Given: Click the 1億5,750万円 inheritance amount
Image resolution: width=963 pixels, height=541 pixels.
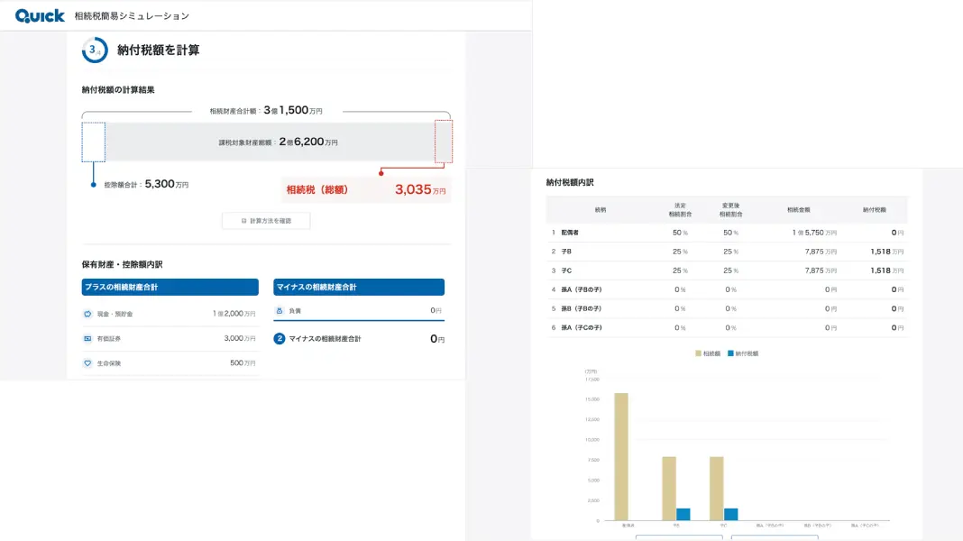Looking at the screenshot, I should tap(814, 233).
